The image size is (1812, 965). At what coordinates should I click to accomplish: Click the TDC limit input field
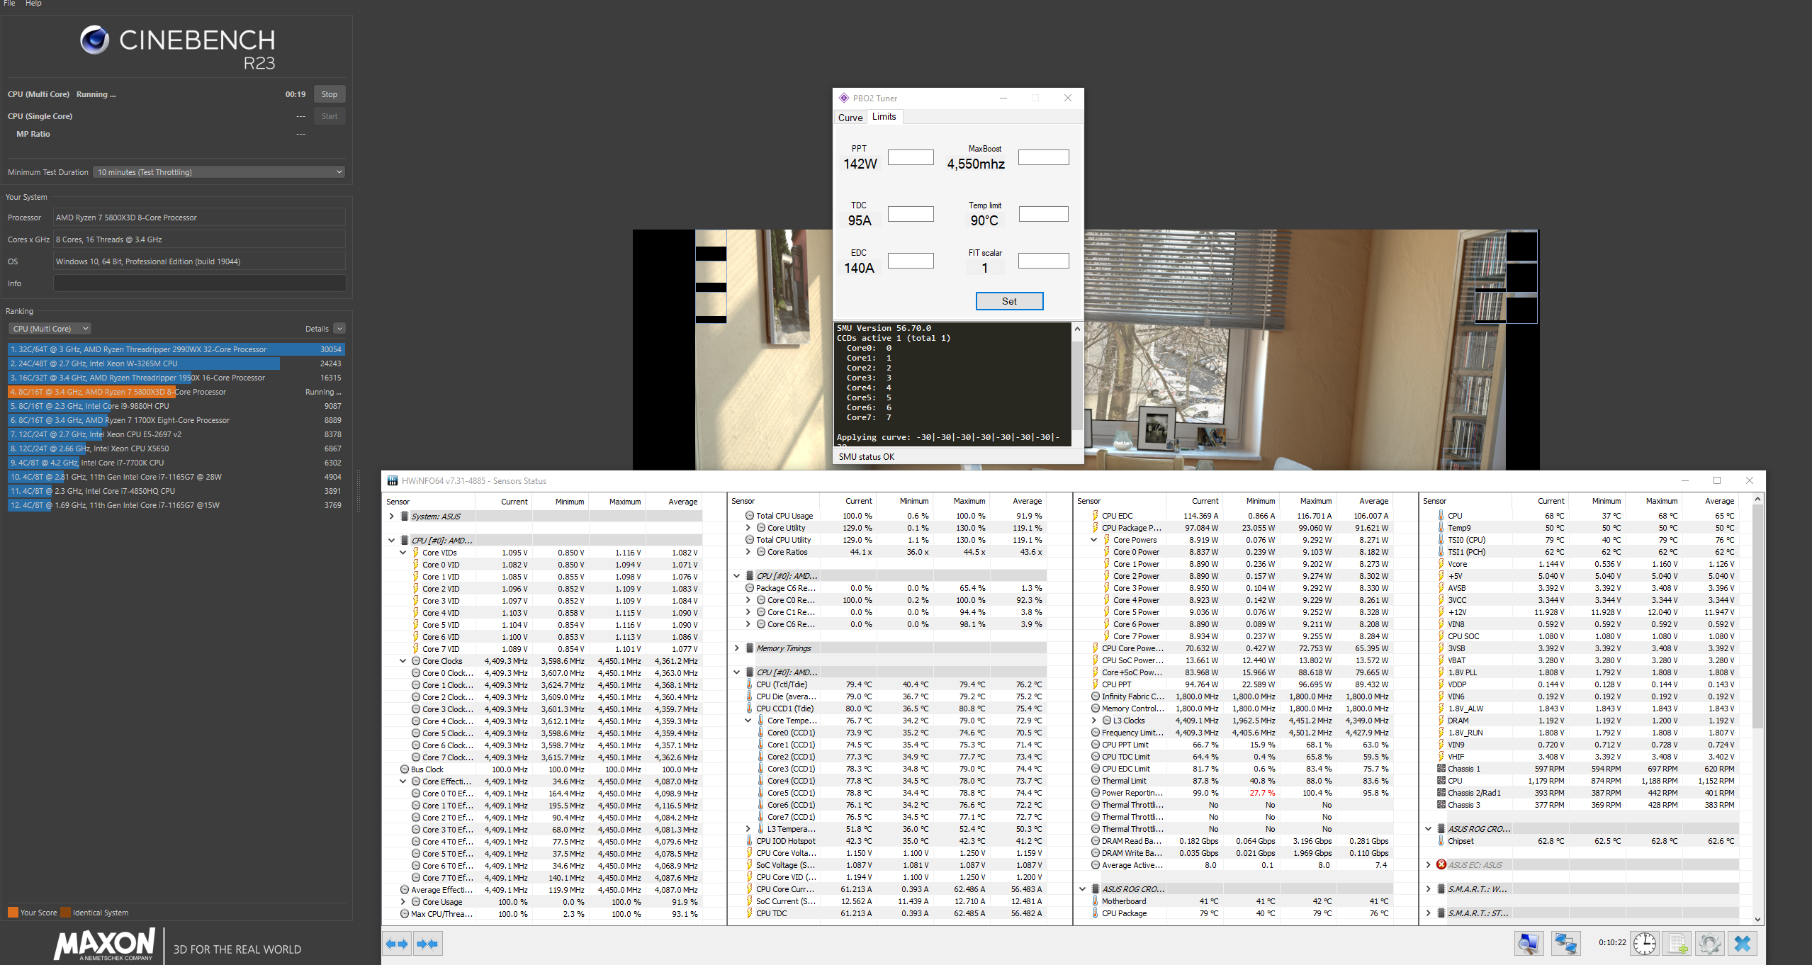911,214
